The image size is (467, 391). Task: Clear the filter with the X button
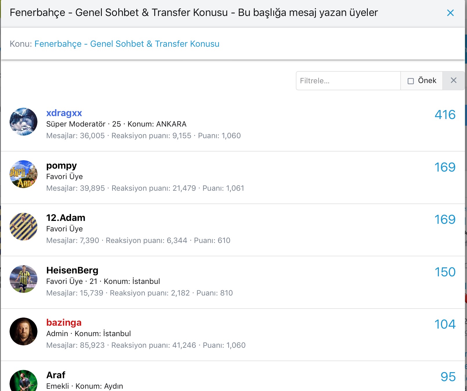(x=453, y=80)
